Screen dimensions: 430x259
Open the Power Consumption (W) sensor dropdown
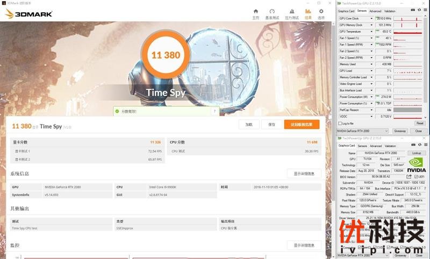point(371,97)
